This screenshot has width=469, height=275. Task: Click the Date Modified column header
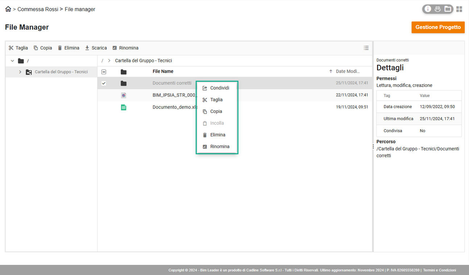(x=348, y=71)
